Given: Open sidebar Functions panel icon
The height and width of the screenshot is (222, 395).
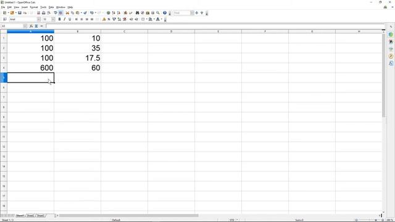Looking at the screenshot, I should point(391,63).
